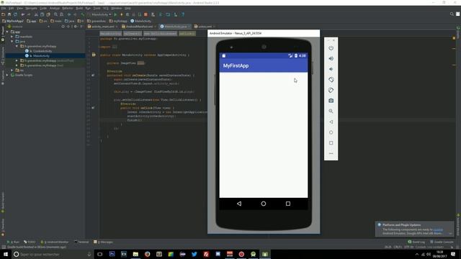Screen dimensions: 461x259
Task: Click the Windows taskbar search field
Action: click(x=53, y=254)
